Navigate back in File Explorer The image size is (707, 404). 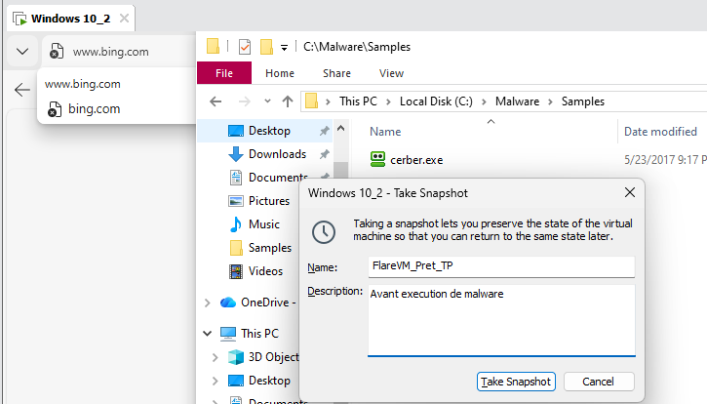(x=216, y=101)
